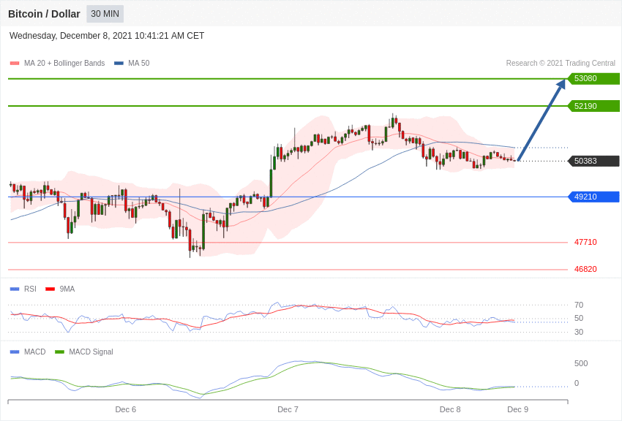
Task: Click Research © 2021 Trading Central credit
Action: (x=561, y=63)
